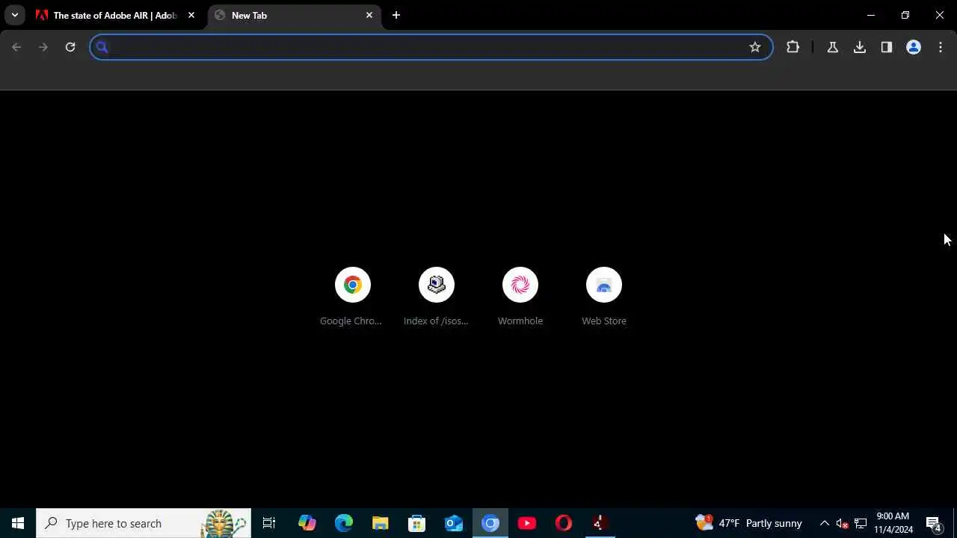Screen dimensions: 957x538
Task: Open the weather widget 47°F Partly sunny
Action: click(748, 523)
